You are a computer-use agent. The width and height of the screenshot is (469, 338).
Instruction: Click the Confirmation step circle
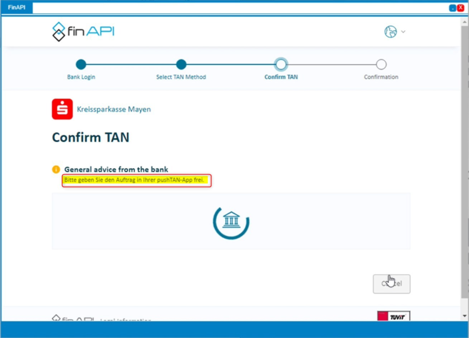(381, 64)
